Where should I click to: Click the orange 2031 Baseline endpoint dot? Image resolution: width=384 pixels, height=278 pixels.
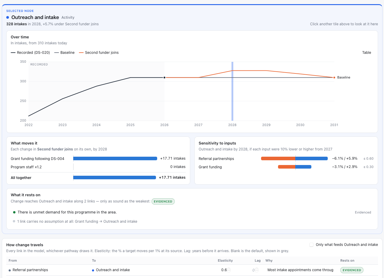tap(334, 78)
